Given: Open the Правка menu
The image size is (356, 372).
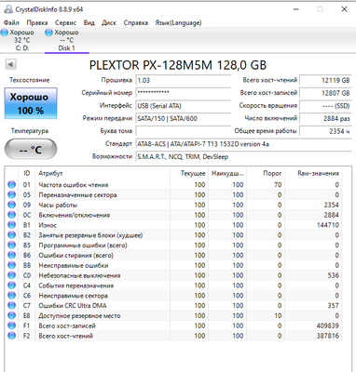Looking at the screenshot, I should coord(37,22).
